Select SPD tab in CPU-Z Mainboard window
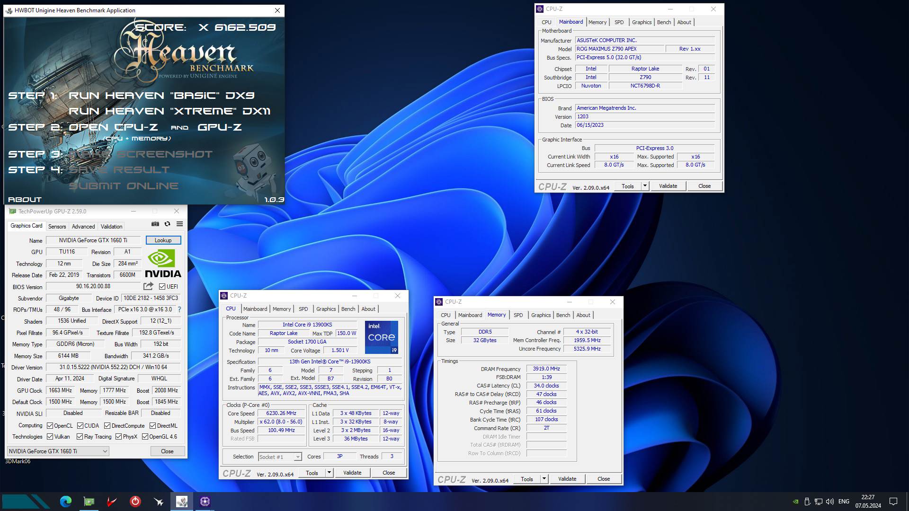 click(x=619, y=22)
